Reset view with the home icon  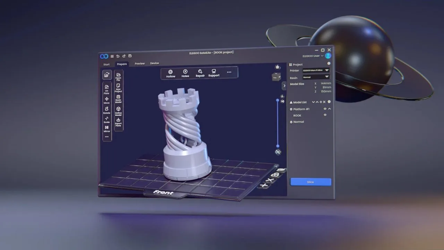click(x=277, y=67)
